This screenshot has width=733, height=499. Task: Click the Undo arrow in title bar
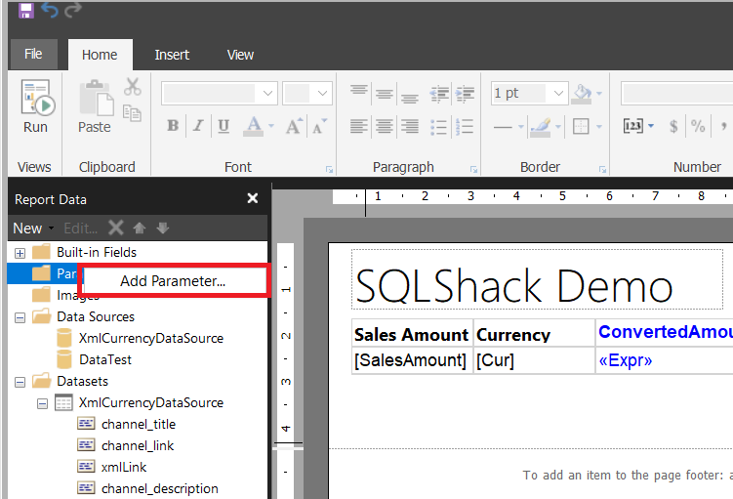(x=50, y=11)
